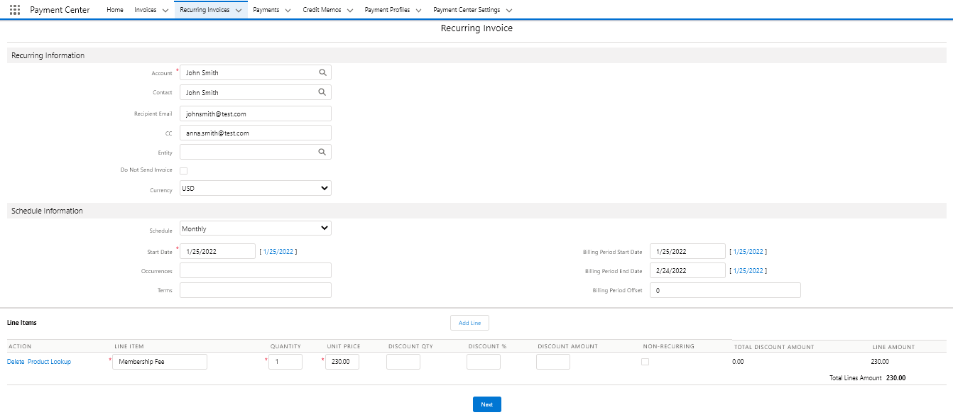
Task: Click the Add Line button
Action: click(x=469, y=323)
